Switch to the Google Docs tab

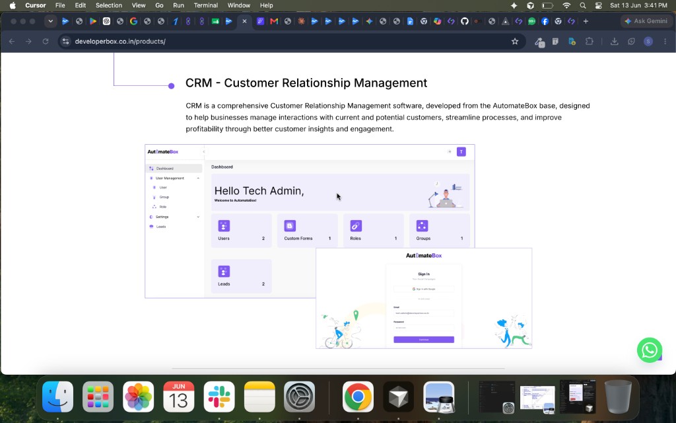(410, 21)
